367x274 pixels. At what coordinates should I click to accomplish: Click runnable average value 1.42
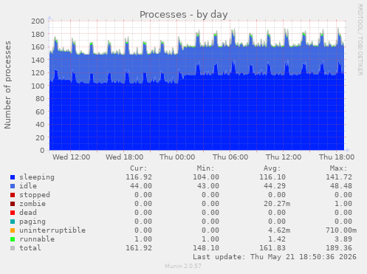(277, 239)
